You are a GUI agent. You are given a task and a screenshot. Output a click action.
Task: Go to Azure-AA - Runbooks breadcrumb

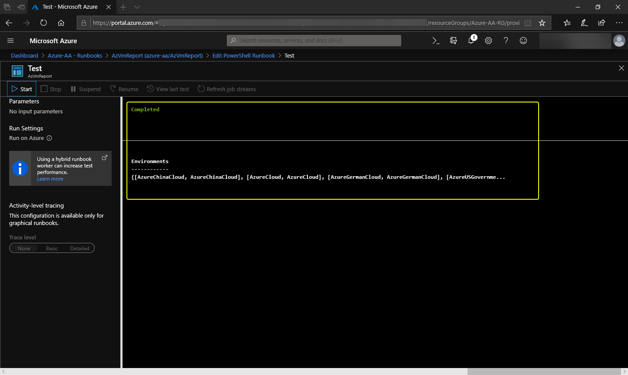[75, 56]
